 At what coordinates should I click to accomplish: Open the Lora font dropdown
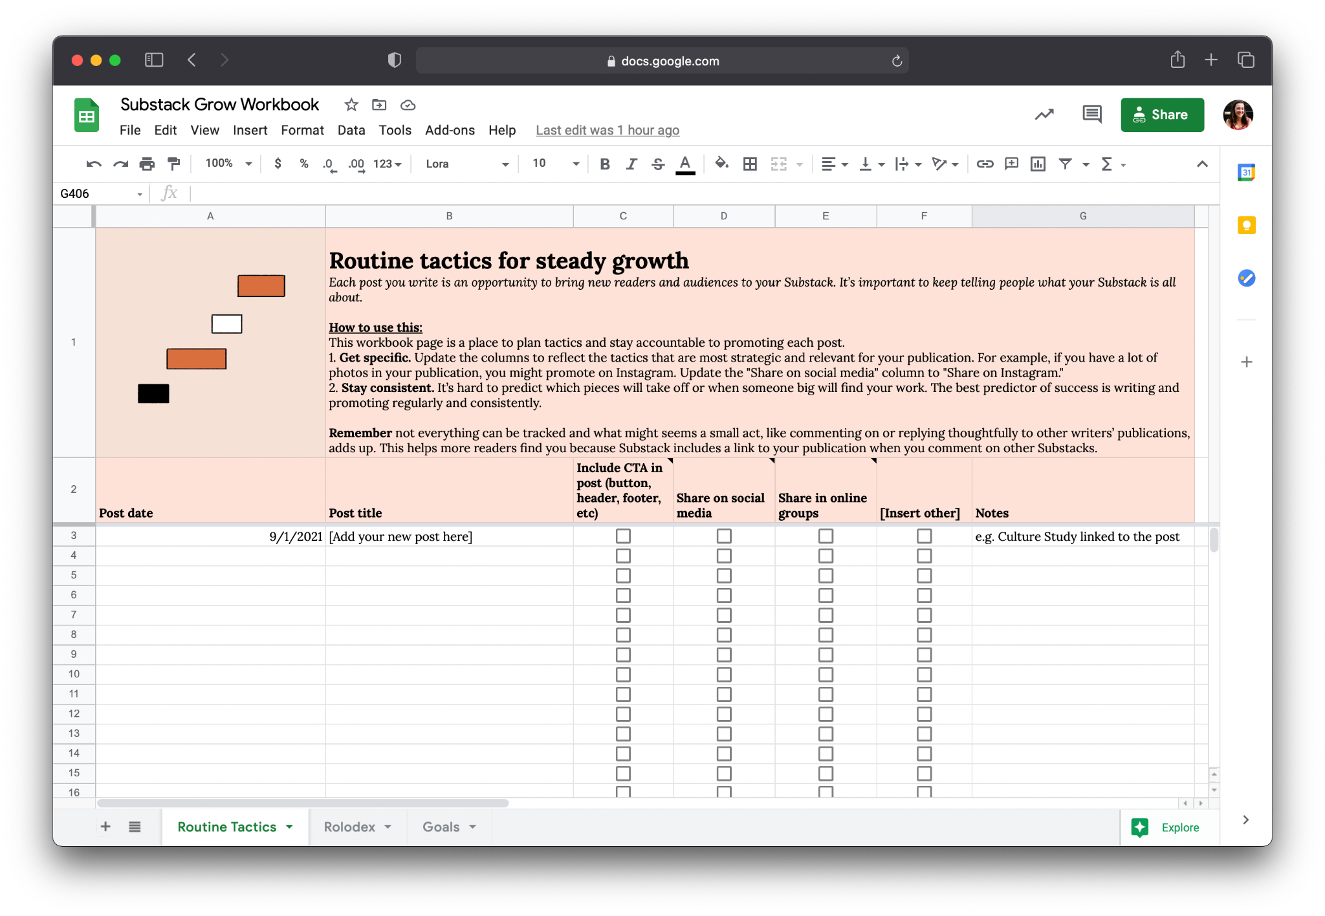[x=467, y=164]
